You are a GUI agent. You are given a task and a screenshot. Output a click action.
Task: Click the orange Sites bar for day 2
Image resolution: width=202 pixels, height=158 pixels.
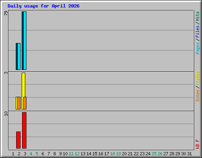coord(19,103)
